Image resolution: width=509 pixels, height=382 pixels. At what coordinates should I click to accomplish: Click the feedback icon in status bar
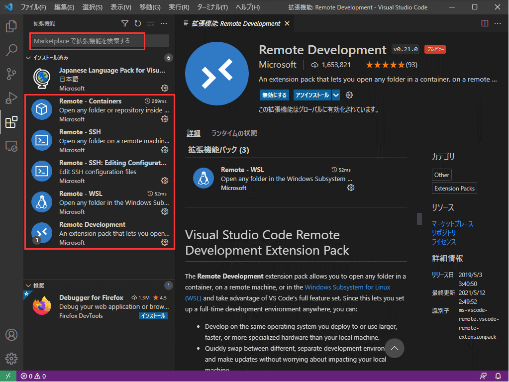[483, 376]
